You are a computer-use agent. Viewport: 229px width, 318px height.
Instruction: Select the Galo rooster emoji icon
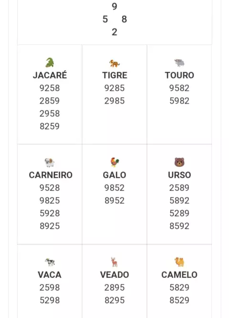pyautogui.click(x=114, y=162)
